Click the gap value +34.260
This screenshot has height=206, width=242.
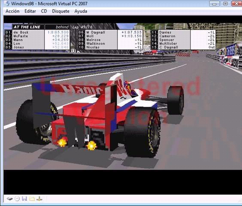click(60, 40)
